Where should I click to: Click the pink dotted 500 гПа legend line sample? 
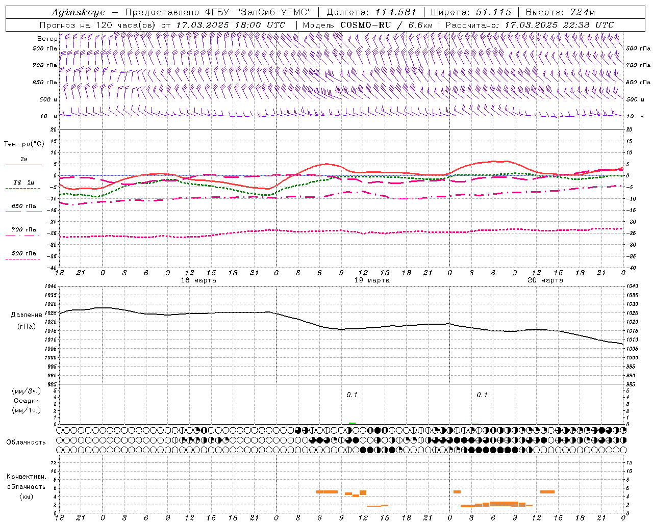pyautogui.click(x=23, y=259)
